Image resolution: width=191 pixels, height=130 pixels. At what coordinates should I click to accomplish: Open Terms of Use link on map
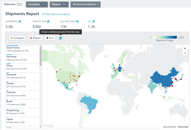point(183,127)
